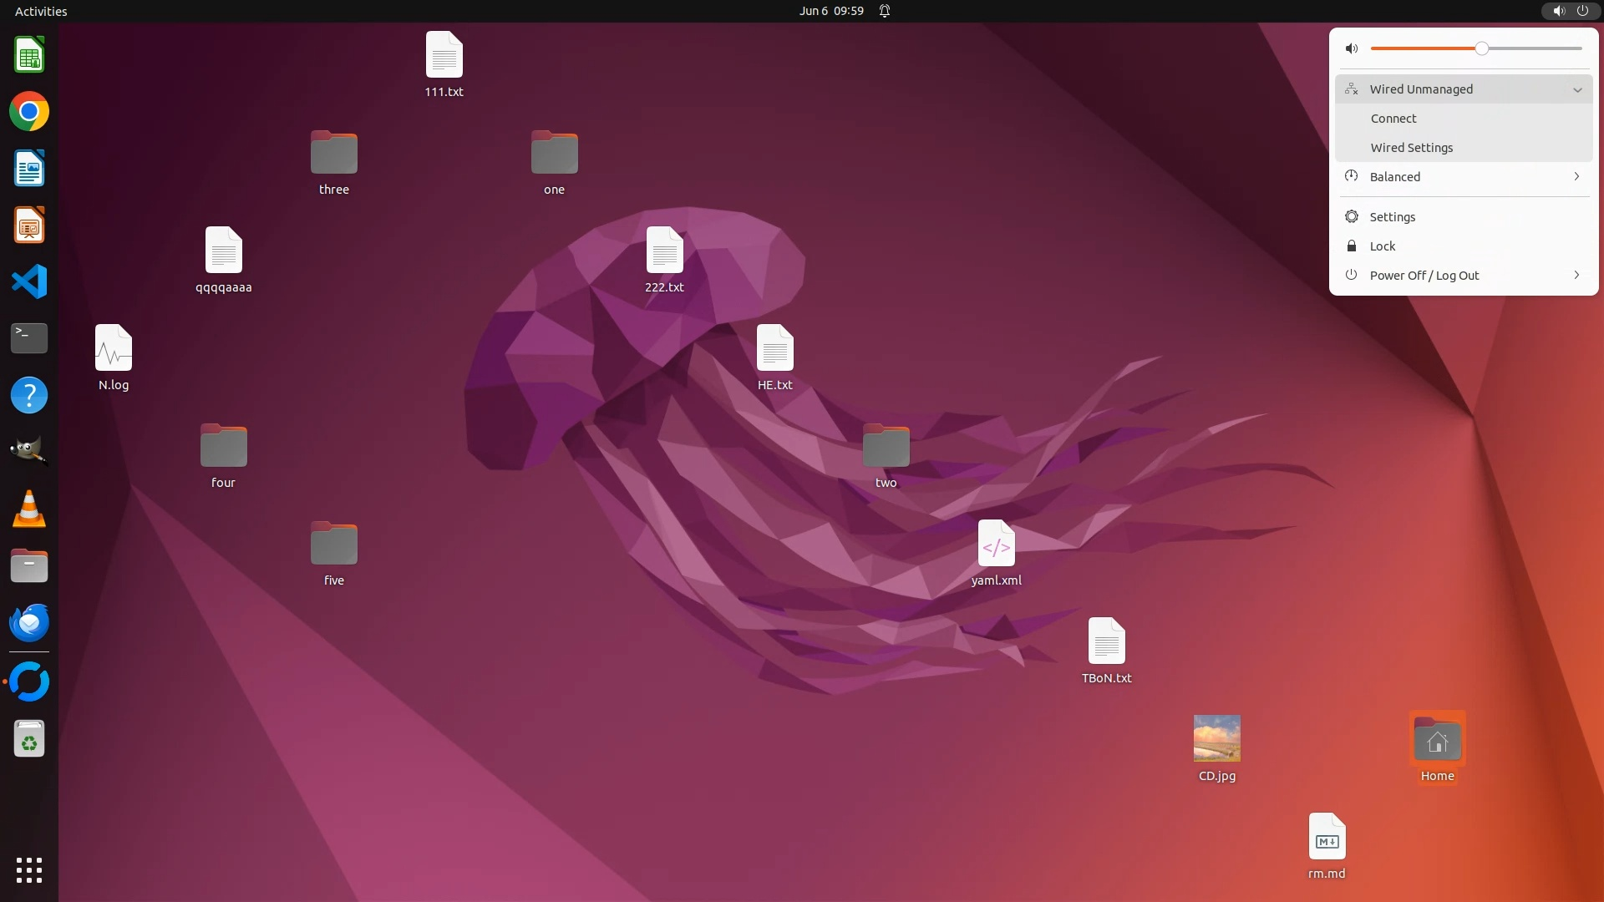Click Connect under Wired Unmanaged
This screenshot has width=1604, height=902.
1393,119
